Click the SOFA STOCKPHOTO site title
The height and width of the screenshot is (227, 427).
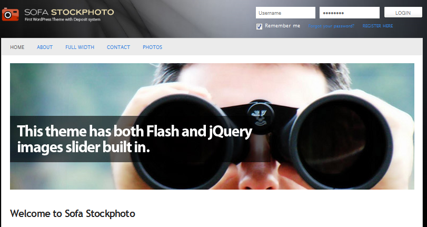(x=69, y=12)
